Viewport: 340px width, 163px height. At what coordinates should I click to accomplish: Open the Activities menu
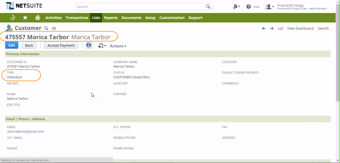[54, 18]
